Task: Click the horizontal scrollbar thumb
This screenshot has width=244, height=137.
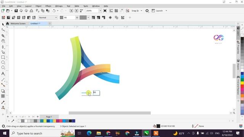Action: (110, 113)
